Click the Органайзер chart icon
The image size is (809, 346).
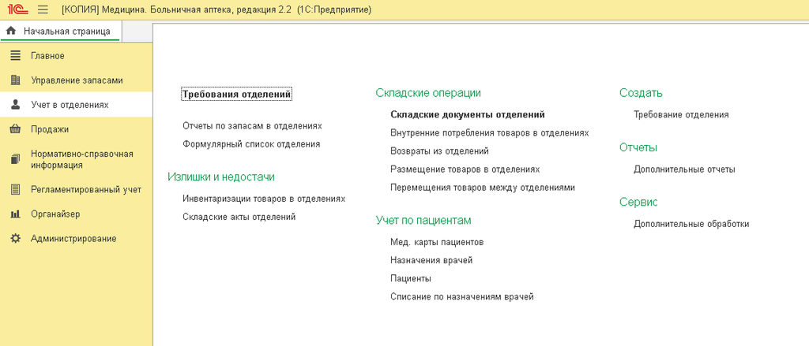(x=15, y=214)
